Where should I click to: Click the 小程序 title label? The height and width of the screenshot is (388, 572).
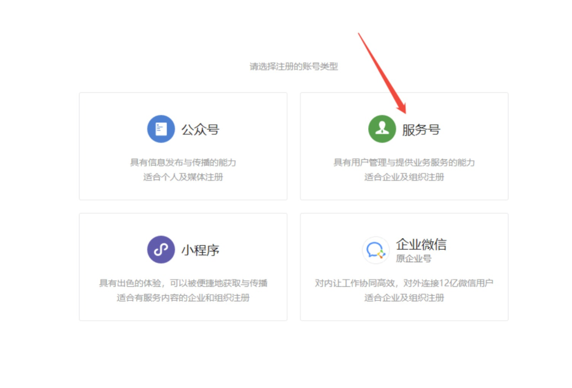pos(202,250)
